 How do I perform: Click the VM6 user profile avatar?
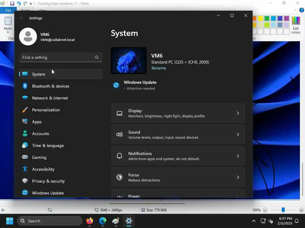(28, 37)
